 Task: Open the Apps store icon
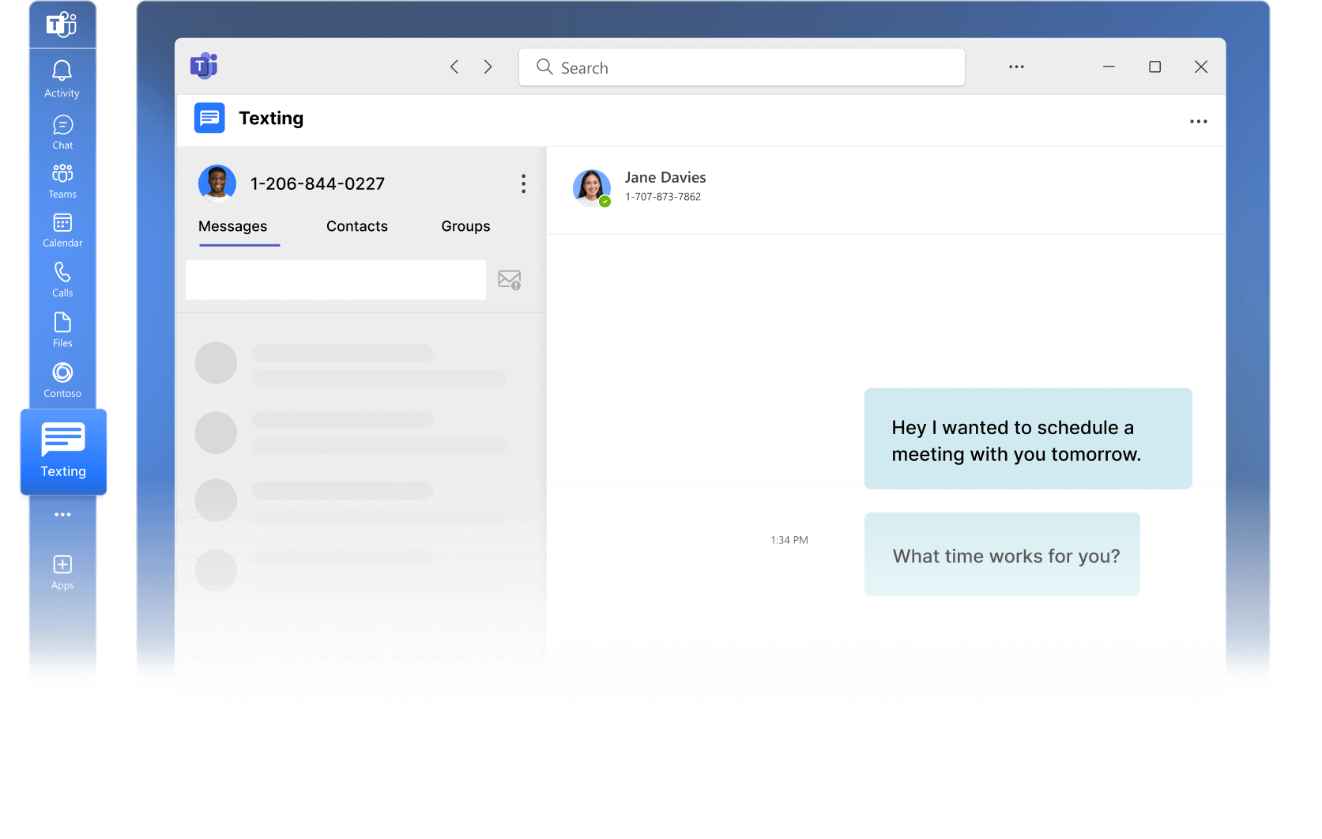pyautogui.click(x=62, y=573)
